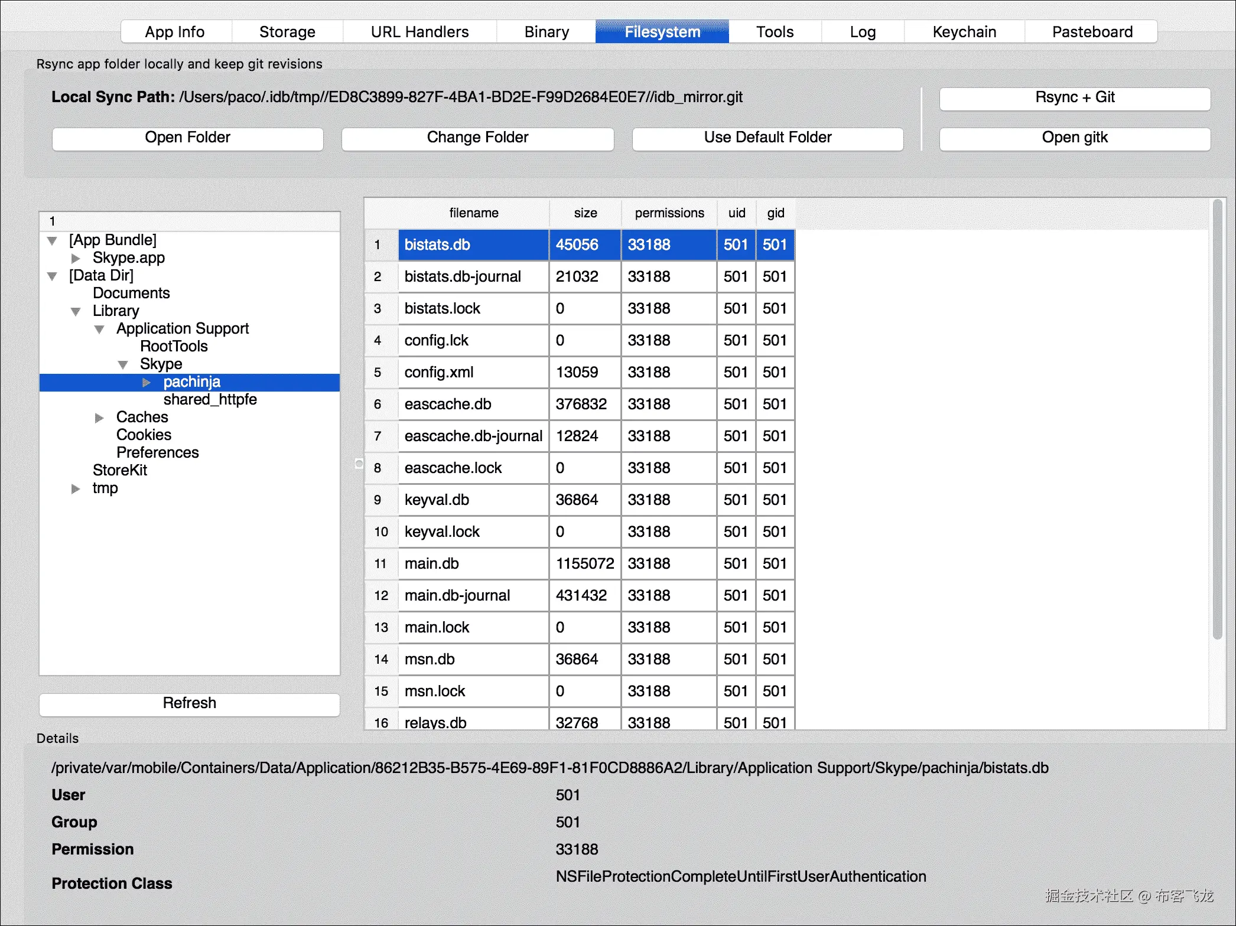
Task: Select the Cookies folder
Action: click(144, 435)
